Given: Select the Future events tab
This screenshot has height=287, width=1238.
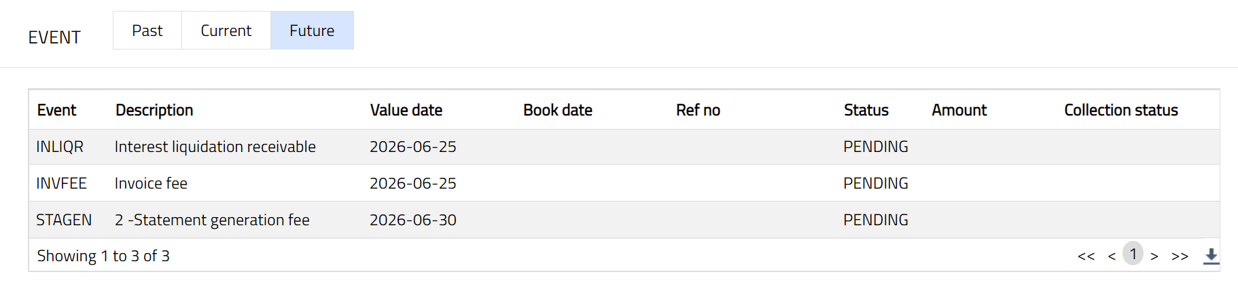Looking at the screenshot, I should (312, 31).
